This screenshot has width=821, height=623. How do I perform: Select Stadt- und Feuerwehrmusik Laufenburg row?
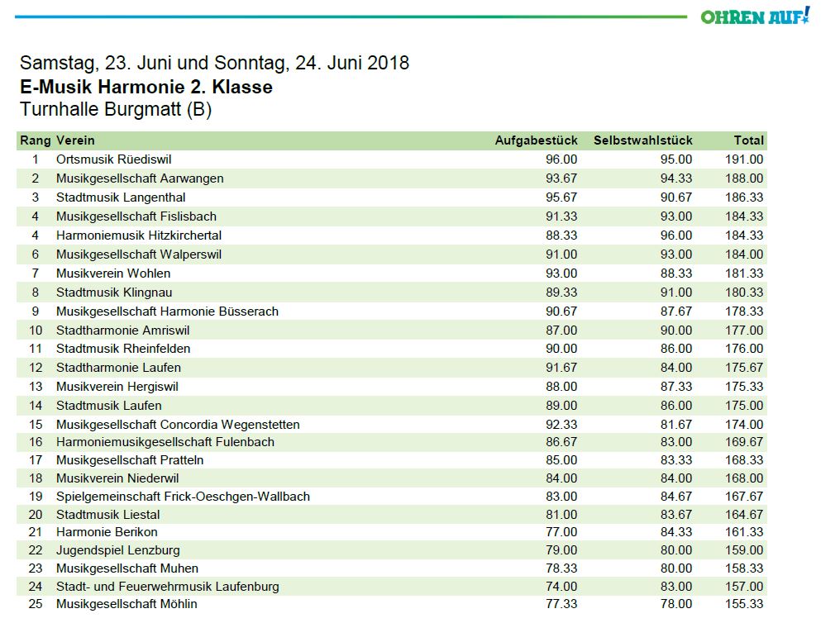[x=168, y=587]
